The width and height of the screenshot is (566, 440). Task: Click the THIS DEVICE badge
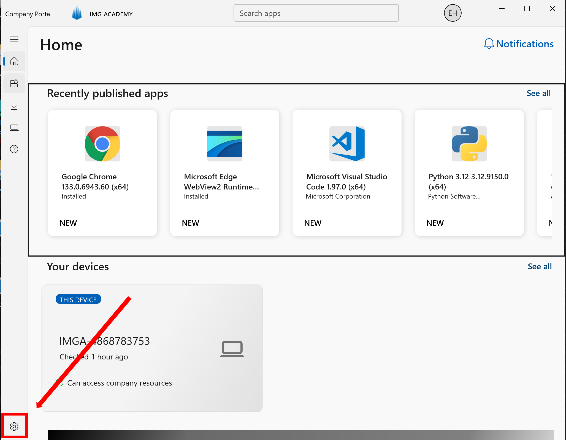78,299
